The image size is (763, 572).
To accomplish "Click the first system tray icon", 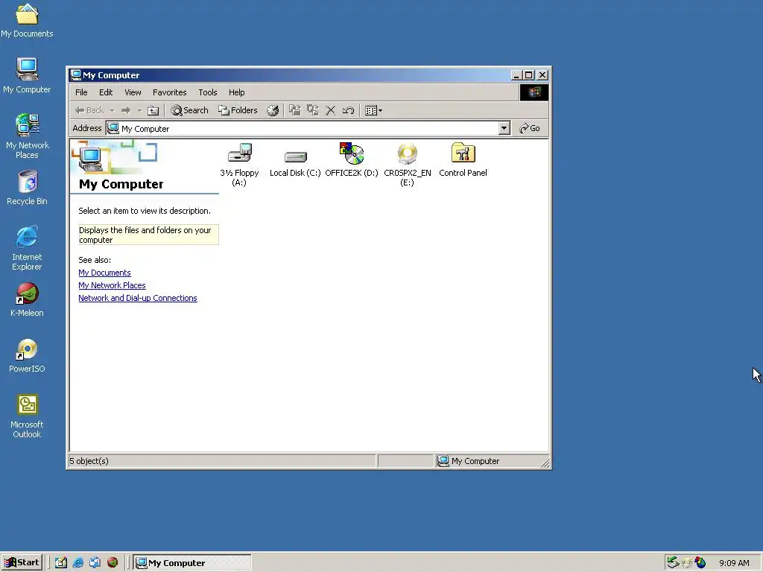I will pyautogui.click(x=673, y=562).
